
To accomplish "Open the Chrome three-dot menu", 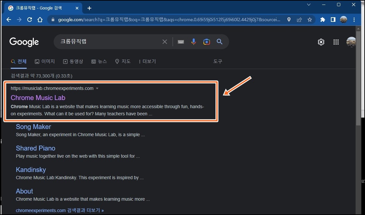I will point(354,20).
